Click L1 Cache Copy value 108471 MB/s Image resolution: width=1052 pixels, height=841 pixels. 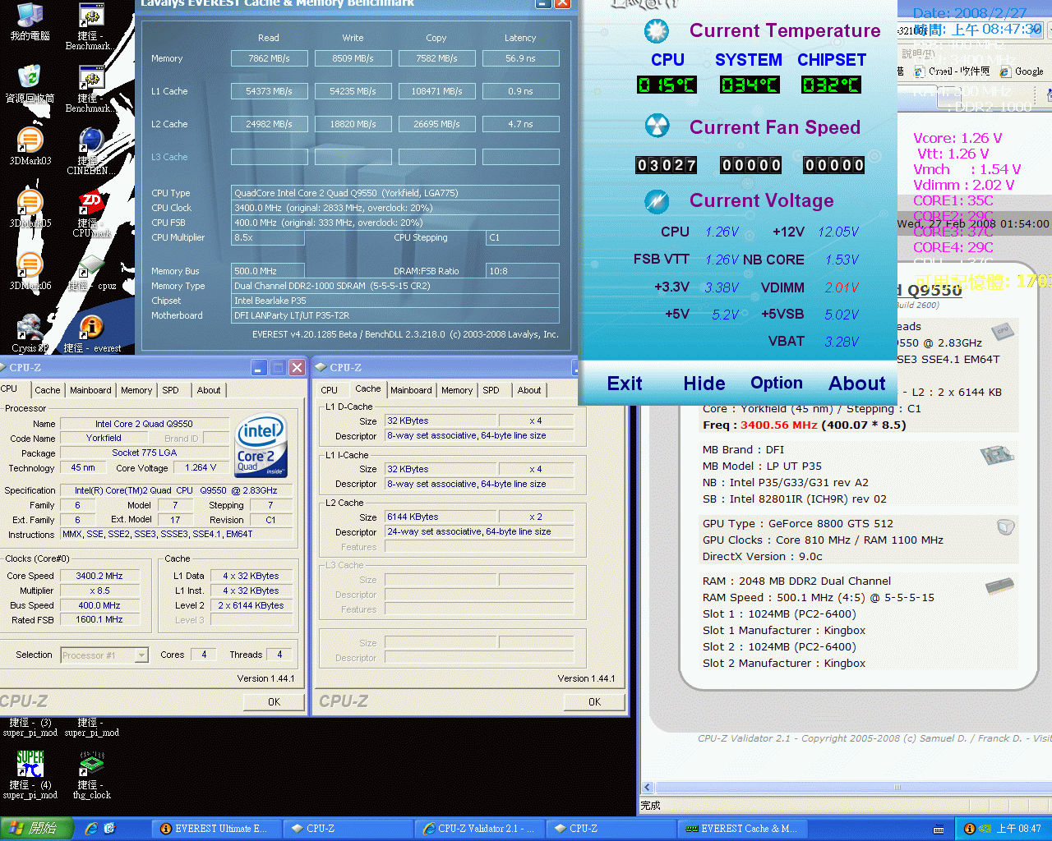pos(436,91)
